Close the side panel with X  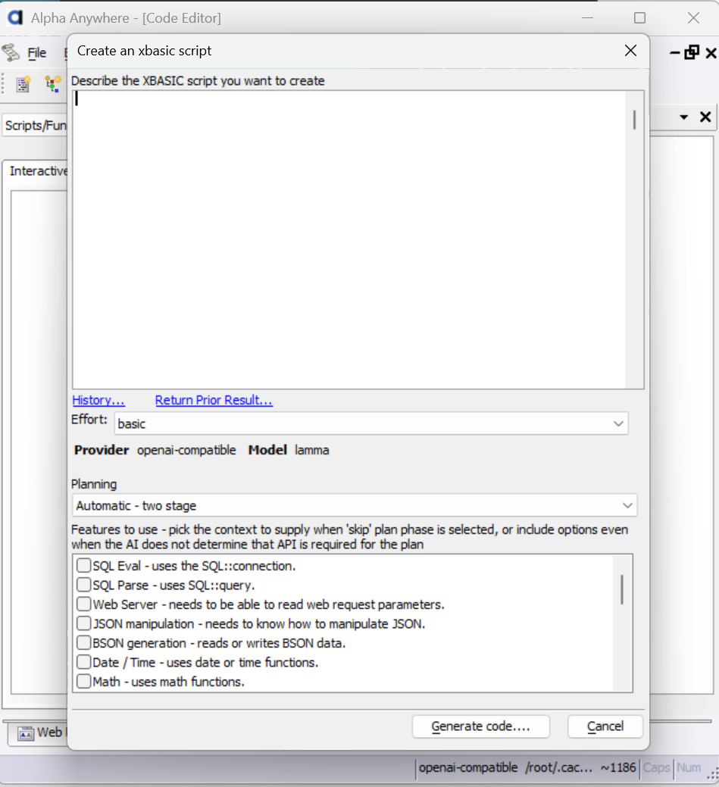[705, 117]
